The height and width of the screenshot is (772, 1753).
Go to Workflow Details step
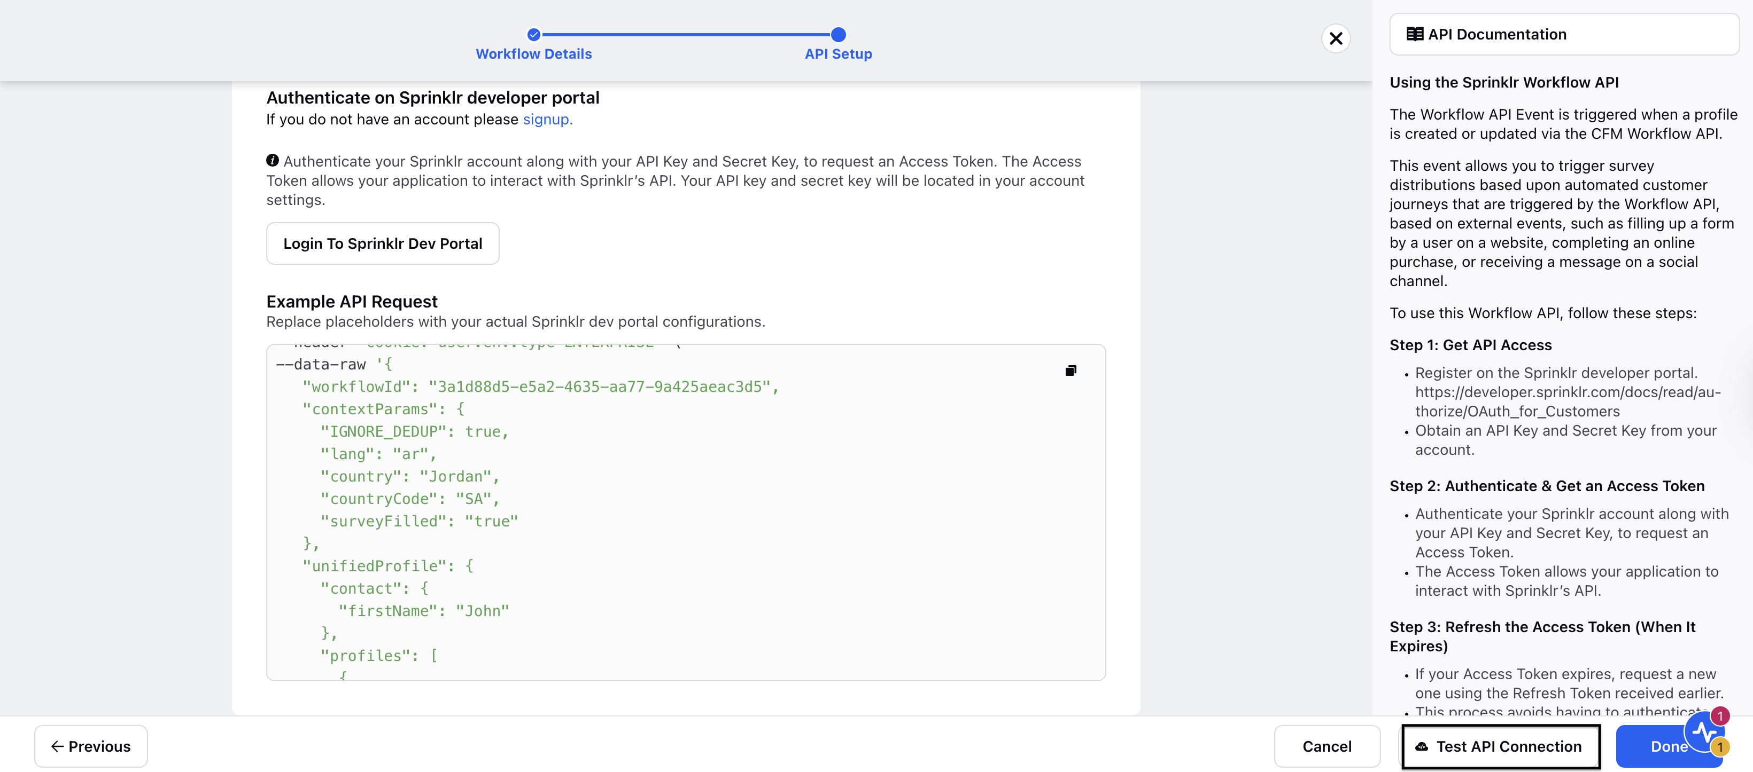[x=533, y=54]
